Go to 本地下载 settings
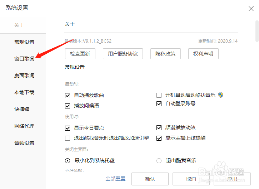This screenshot has width=259, height=189. [x=24, y=92]
